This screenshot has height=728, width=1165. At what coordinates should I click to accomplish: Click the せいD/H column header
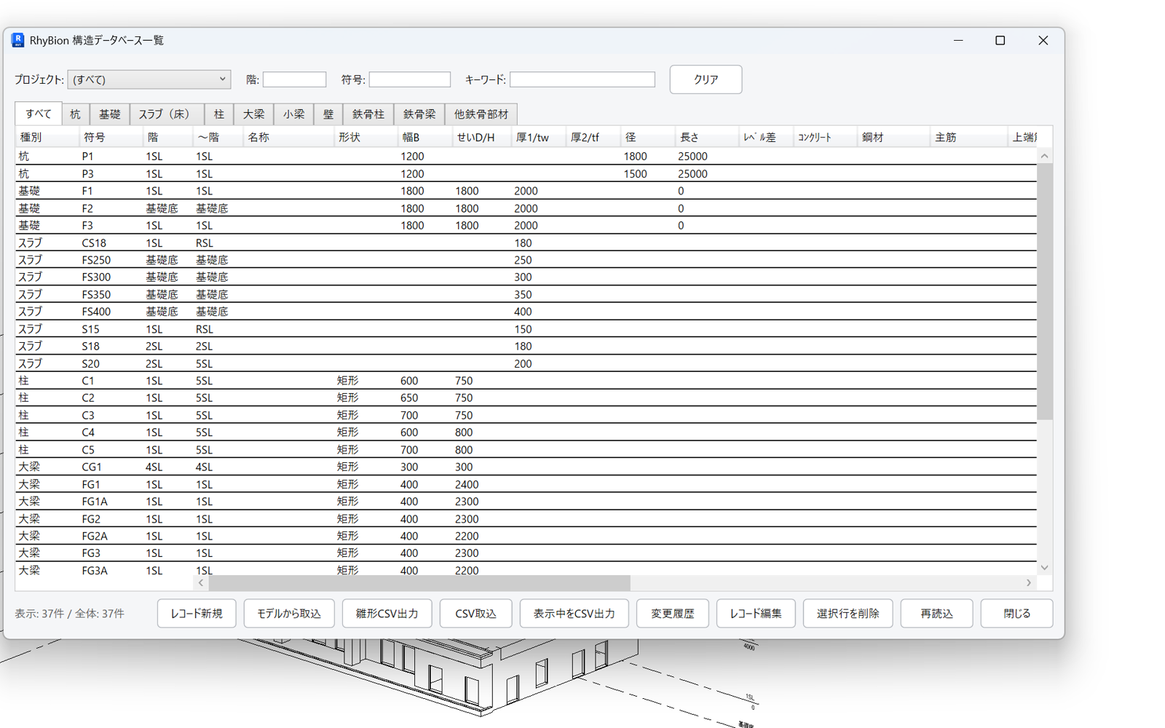(x=481, y=137)
